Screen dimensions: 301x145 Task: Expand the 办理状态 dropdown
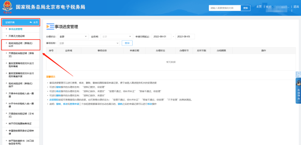(x=73, y=36)
